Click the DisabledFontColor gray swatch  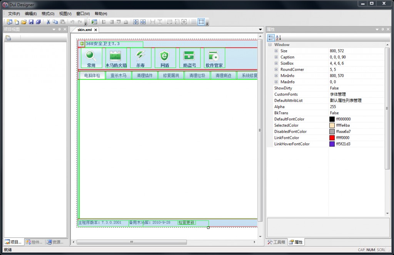point(332,132)
